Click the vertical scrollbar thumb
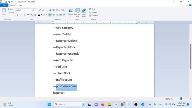The width and height of the screenshot is (192, 108). [x=191, y=56]
